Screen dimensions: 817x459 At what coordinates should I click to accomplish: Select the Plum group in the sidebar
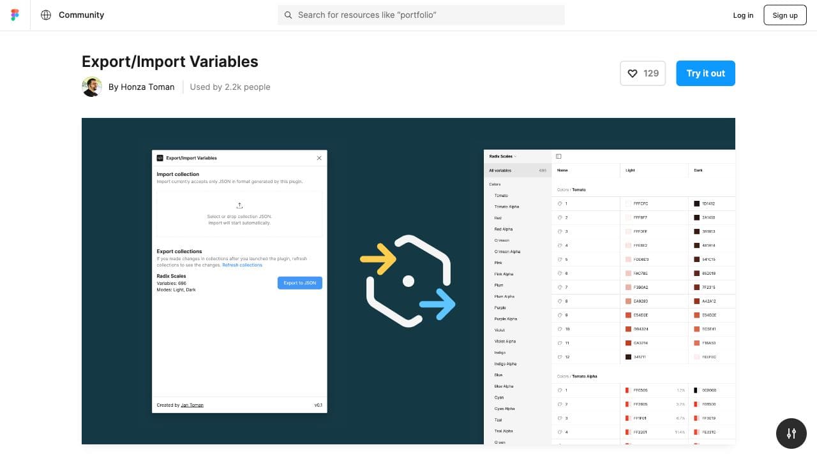pos(499,285)
